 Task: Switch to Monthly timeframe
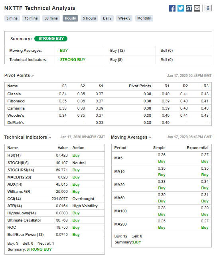coord(144,18)
